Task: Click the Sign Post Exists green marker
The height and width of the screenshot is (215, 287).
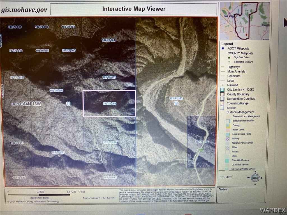Action: click(x=229, y=57)
